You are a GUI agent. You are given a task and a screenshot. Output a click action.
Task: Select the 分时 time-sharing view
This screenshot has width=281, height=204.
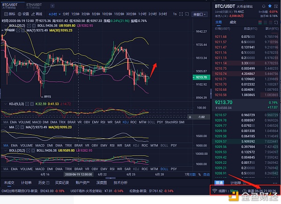[x=66, y=14]
